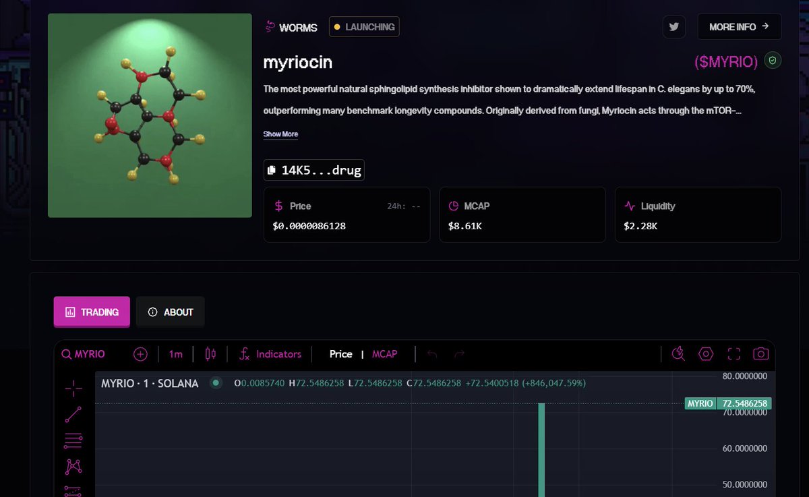Screen dimensions: 809x497
Task: Click the LAUNCHING status badge
Action: 364,27
